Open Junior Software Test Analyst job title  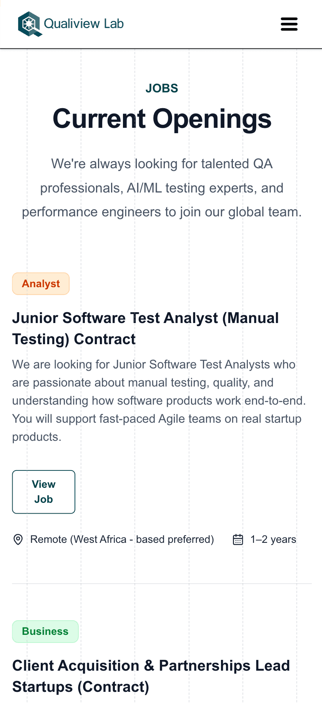(145, 328)
